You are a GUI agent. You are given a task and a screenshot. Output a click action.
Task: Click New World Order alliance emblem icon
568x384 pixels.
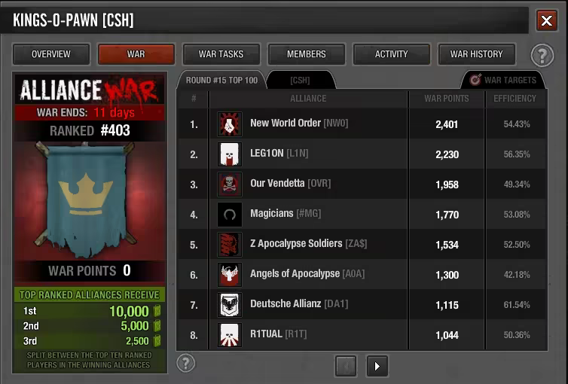(x=229, y=124)
